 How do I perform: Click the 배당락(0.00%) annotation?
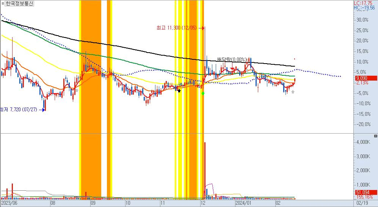[232, 59]
